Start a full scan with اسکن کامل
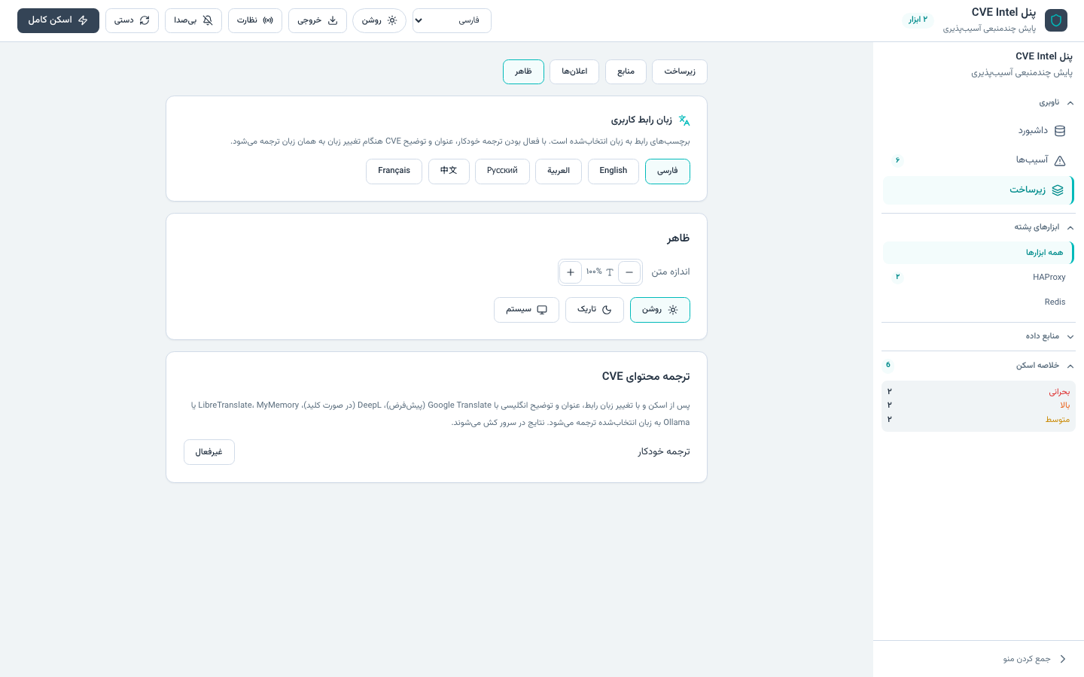The height and width of the screenshot is (677, 1084). [58, 20]
